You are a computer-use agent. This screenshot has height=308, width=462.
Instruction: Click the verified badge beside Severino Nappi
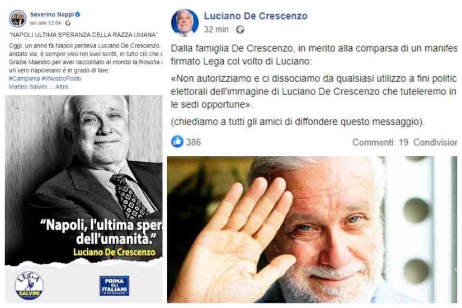pyautogui.click(x=78, y=14)
